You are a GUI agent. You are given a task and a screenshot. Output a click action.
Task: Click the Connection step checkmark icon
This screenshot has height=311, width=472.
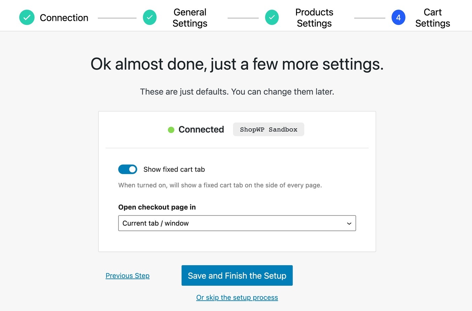tap(27, 18)
